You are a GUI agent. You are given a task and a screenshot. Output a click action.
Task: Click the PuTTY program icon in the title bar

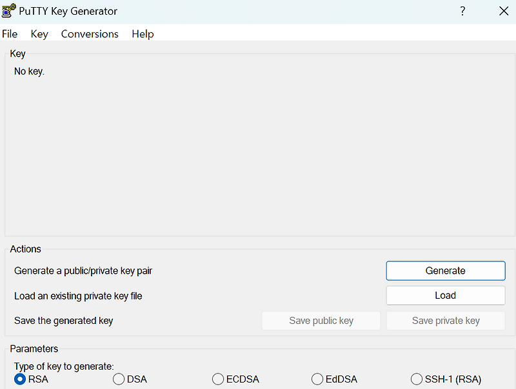point(8,10)
